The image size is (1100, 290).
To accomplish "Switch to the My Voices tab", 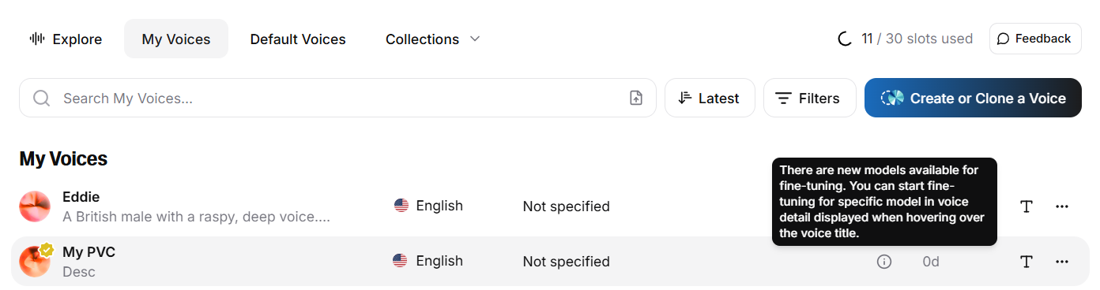I will pos(176,39).
